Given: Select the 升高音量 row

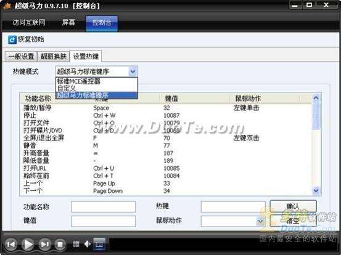Looking at the screenshot, I should click(166, 153).
